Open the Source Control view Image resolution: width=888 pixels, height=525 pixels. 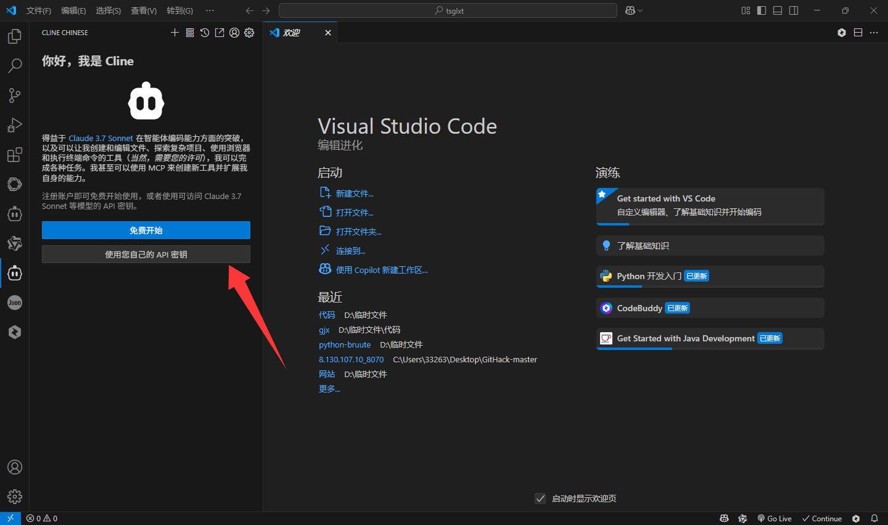[x=15, y=95]
